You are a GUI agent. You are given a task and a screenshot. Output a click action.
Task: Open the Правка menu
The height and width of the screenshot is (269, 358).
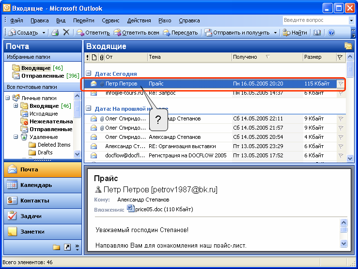click(40, 20)
